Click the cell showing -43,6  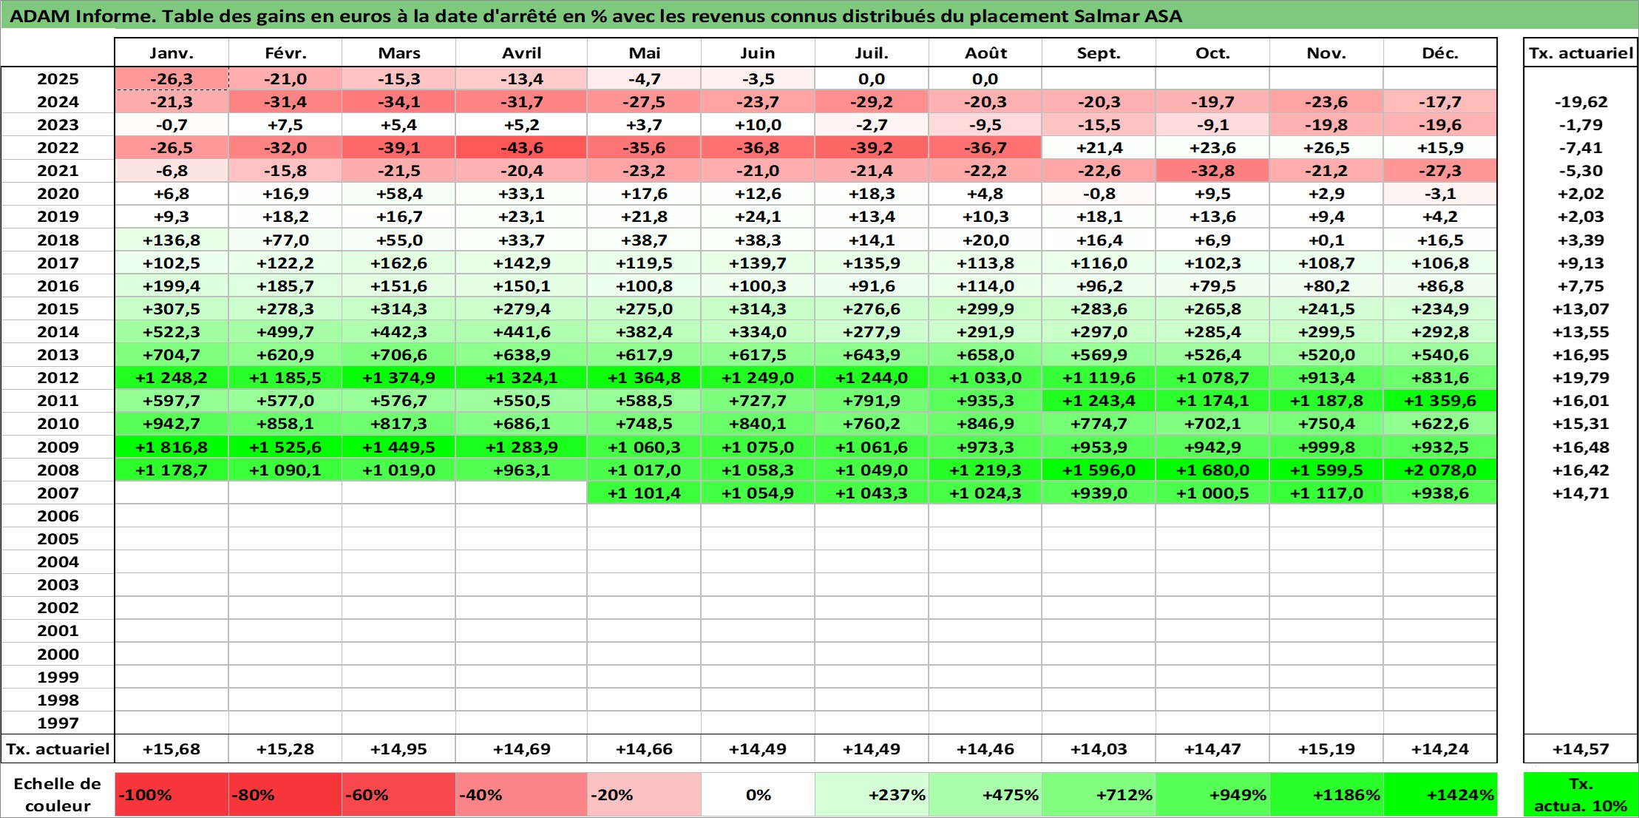click(522, 148)
